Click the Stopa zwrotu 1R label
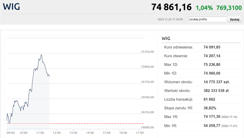 pyautogui.click(x=178, y=108)
